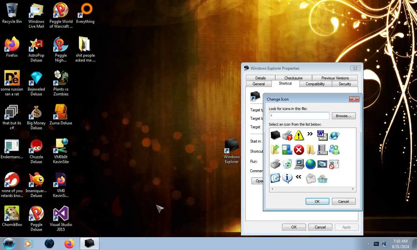Pick the open envelope mail icon
Viewport: 417px width, 250px height.
point(310,178)
